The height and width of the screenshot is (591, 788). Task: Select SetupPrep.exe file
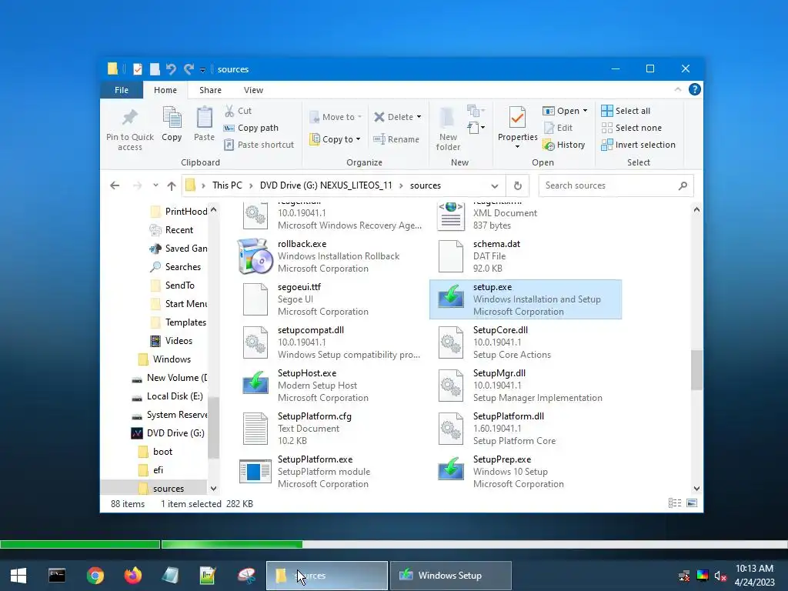tap(526, 472)
